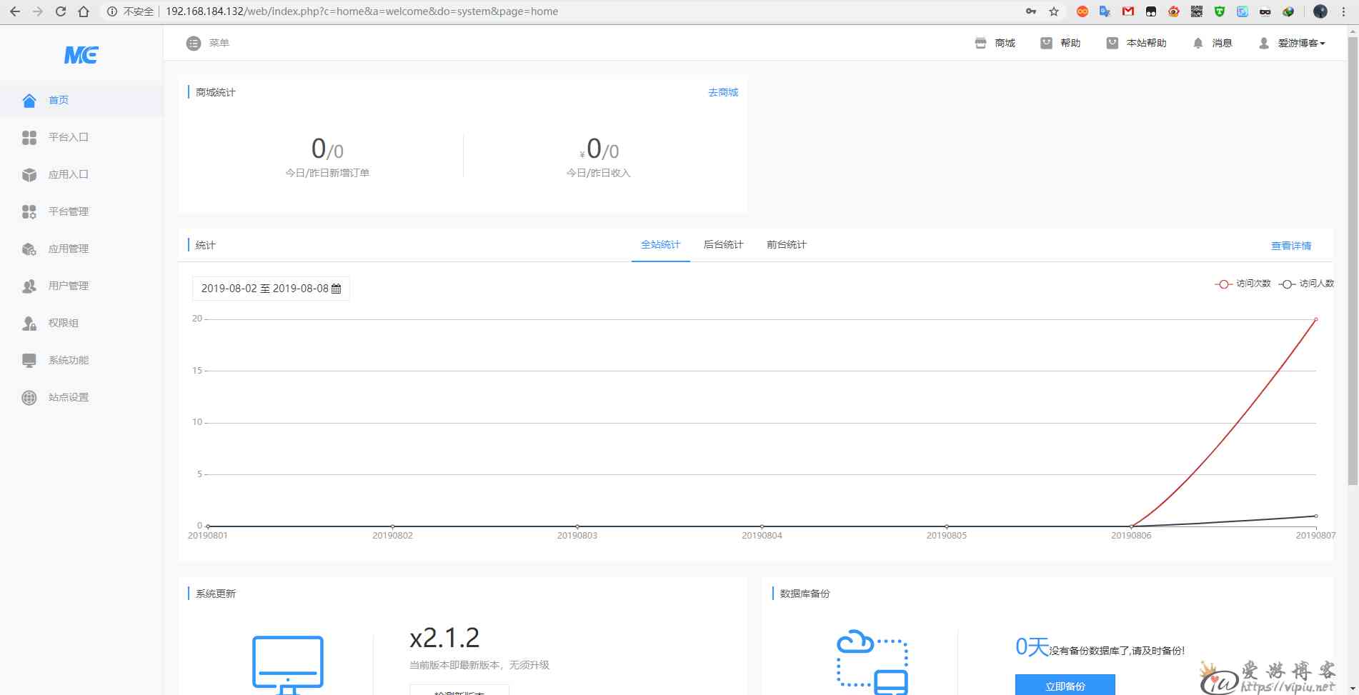Open 权限组 permissions icon

point(29,324)
